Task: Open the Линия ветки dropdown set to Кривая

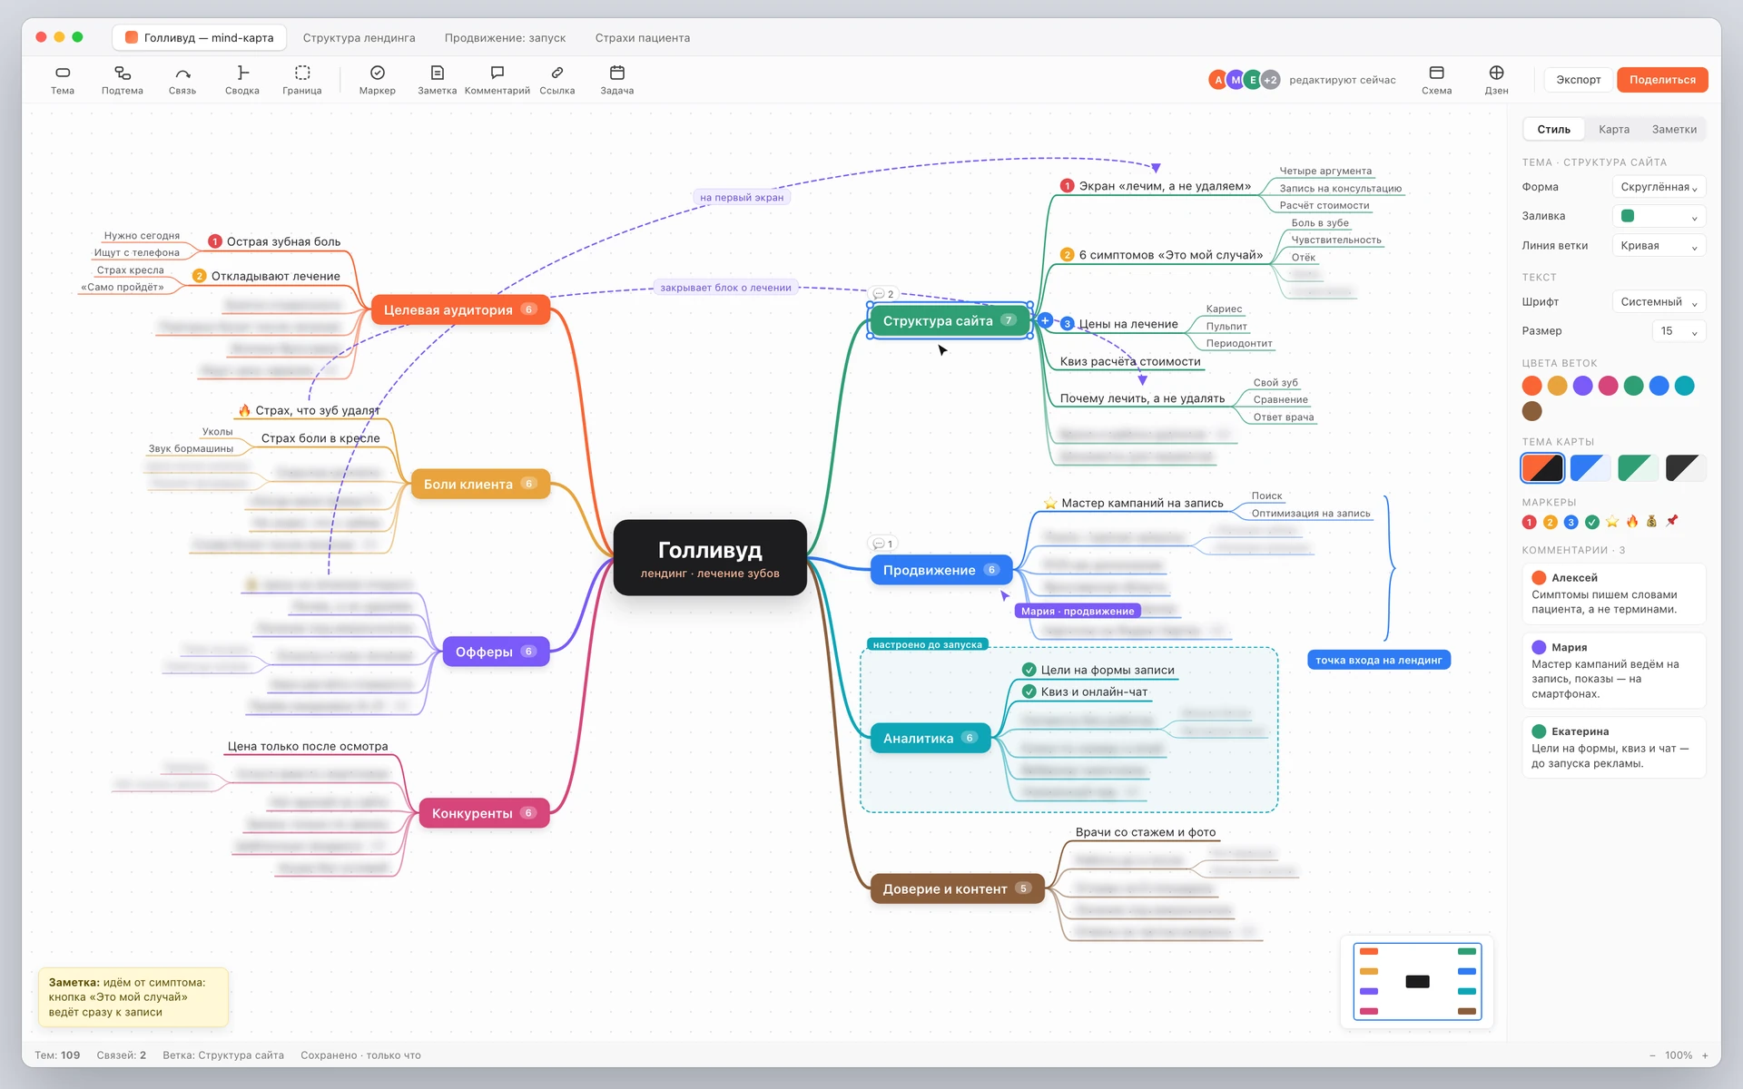Action: coord(1659,246)
